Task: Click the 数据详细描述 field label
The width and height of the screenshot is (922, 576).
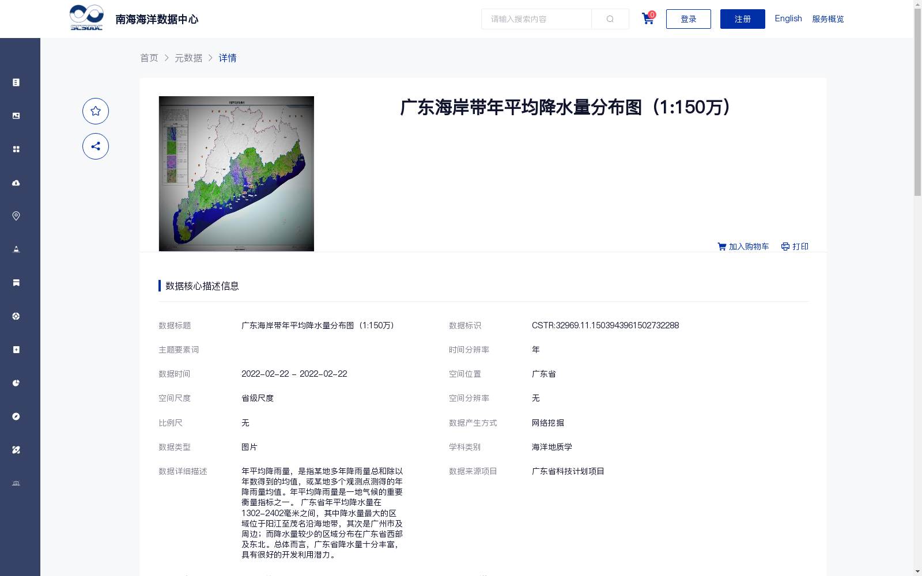Action: point(183,471)
